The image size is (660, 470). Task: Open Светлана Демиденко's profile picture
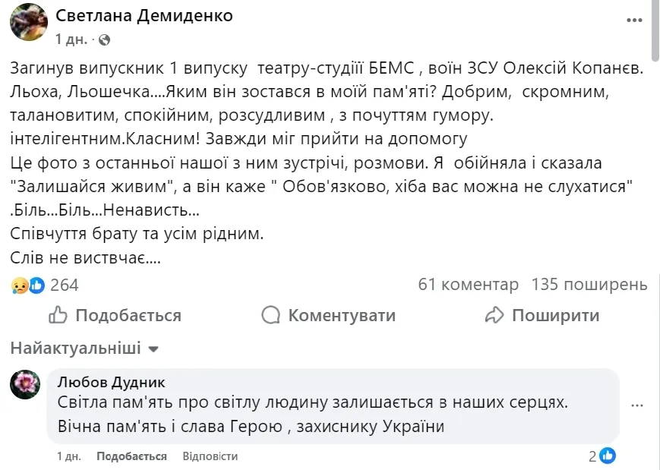click(x=27, y=24)
